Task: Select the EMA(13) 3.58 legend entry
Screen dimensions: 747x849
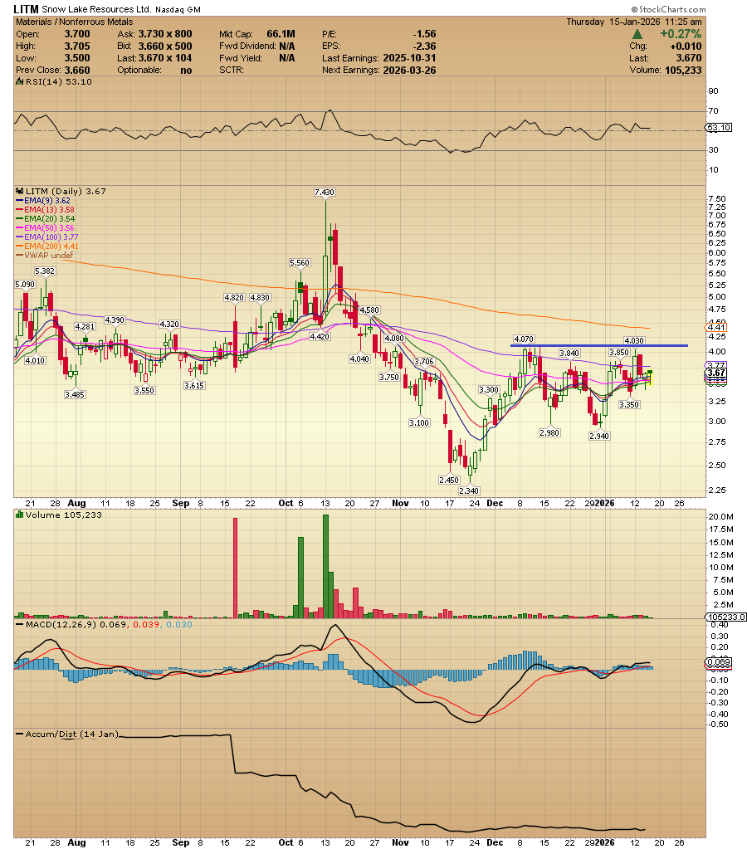Action: click(46, 209)
